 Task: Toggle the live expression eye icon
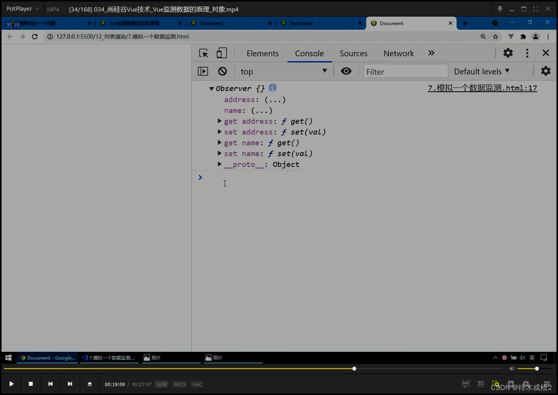(346, 71)
